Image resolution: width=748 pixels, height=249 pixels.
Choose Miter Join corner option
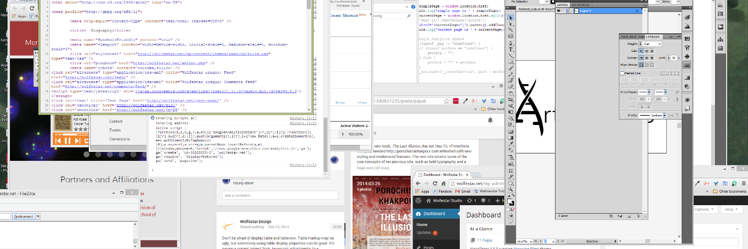click(x=641, y=58)
